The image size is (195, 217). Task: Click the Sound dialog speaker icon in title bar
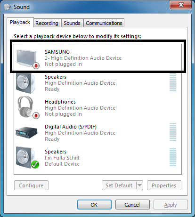(x=7, y=7)
